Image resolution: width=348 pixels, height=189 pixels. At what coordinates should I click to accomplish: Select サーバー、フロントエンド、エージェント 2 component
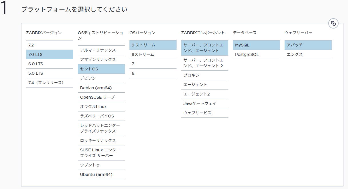pyautogui.click(x=205, y=63)
